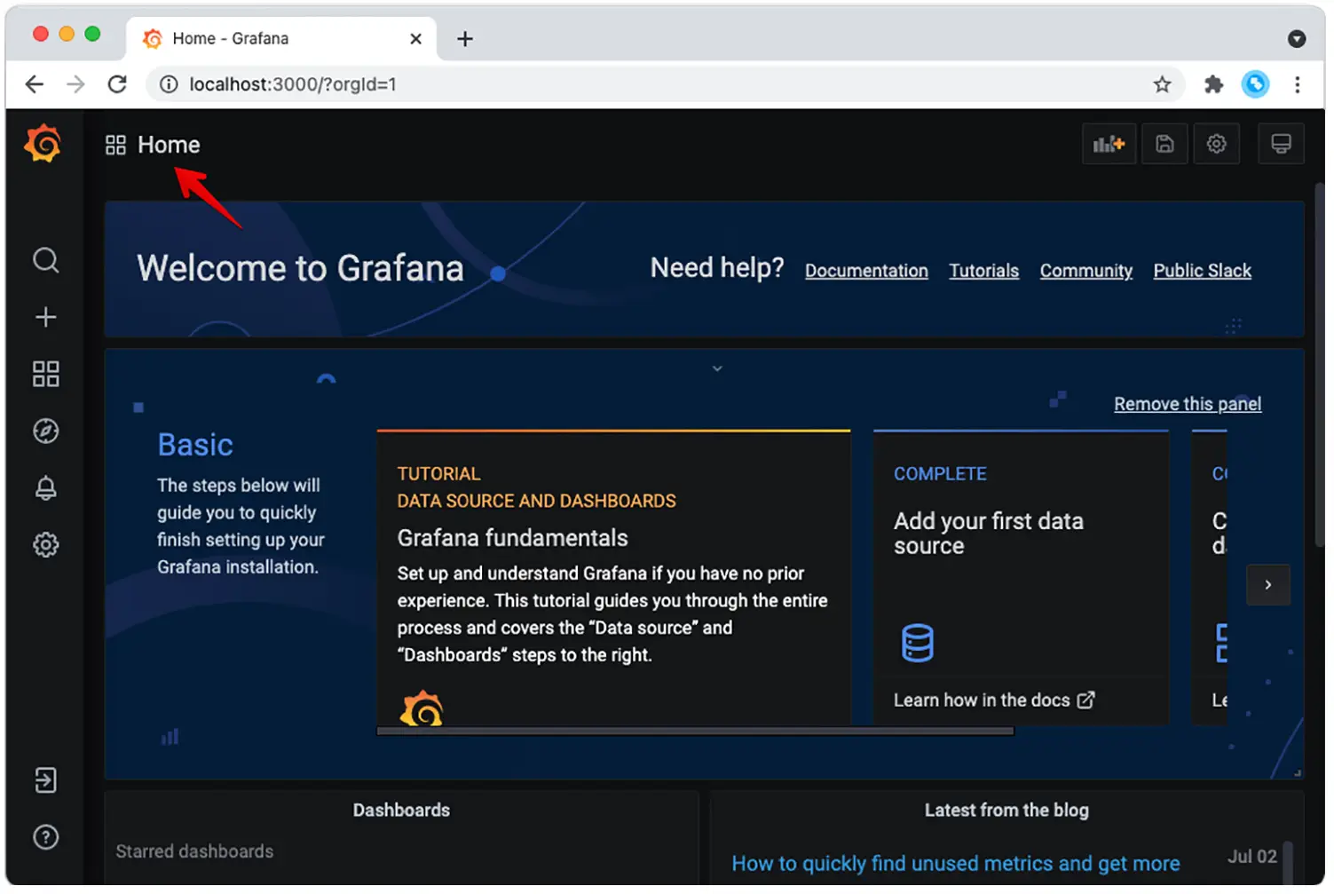Show next setup cards with right arrow
The image size is (1334, 894).
point(1267,585)
